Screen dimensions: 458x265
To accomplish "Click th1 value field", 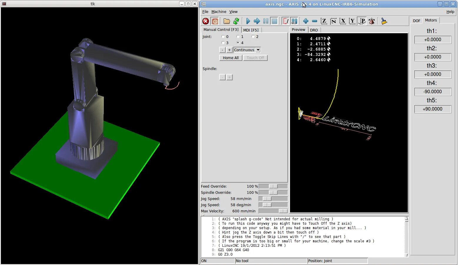I will pyautogui.click(x=433, y=40).
